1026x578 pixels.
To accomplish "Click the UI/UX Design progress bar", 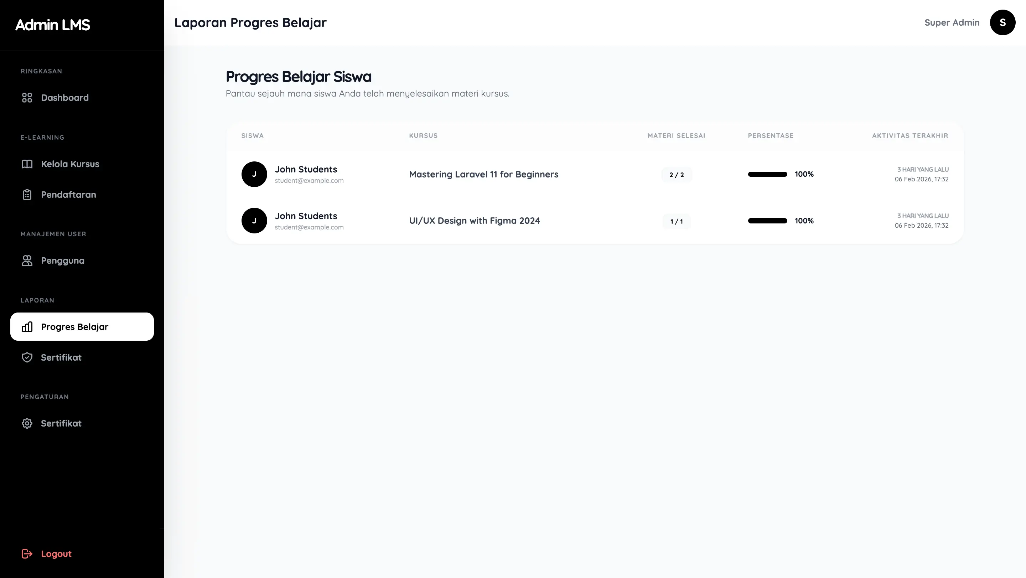I will (x=767, y=221).
